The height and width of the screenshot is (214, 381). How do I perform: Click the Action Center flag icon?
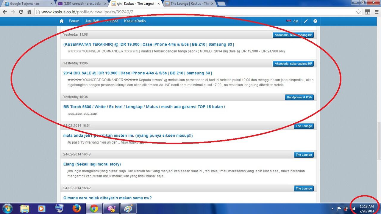339,209
